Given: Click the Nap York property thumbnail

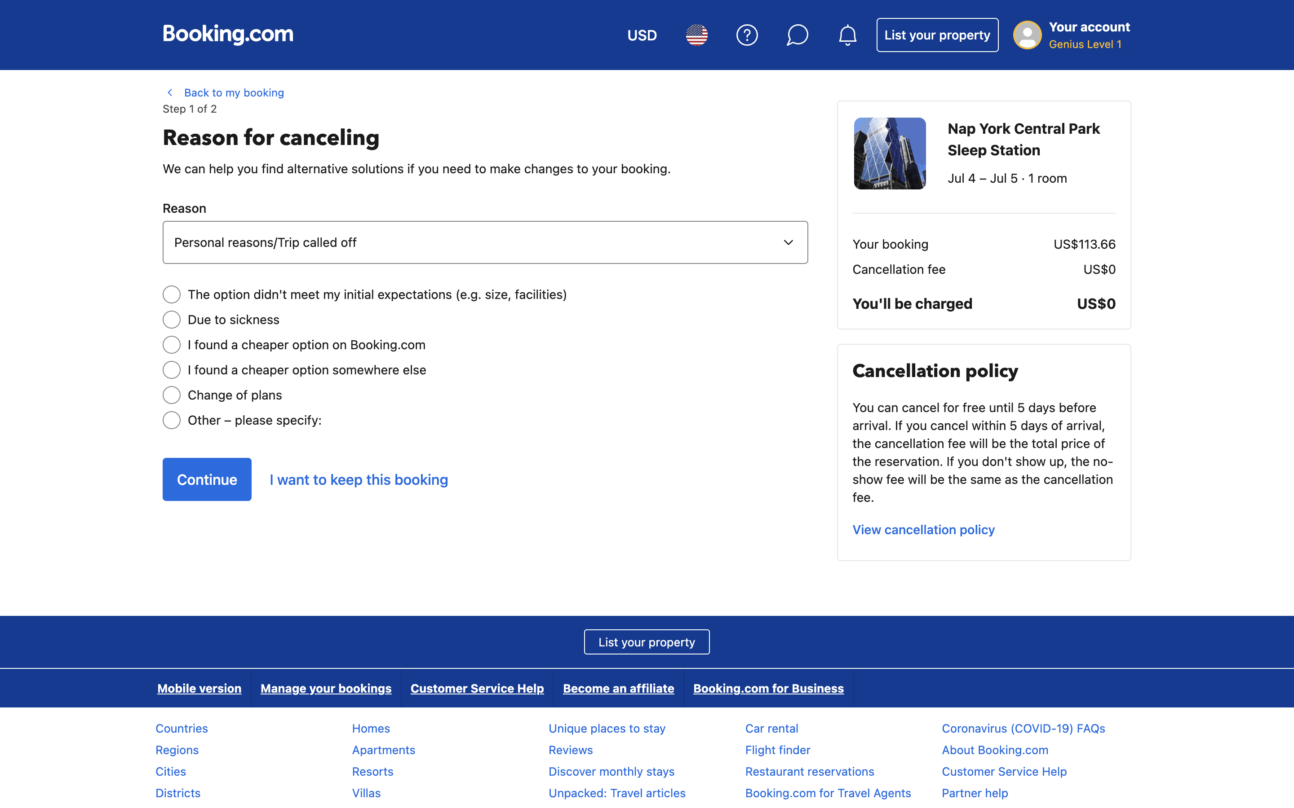Looking at the screenshot, I should [890, 154].
